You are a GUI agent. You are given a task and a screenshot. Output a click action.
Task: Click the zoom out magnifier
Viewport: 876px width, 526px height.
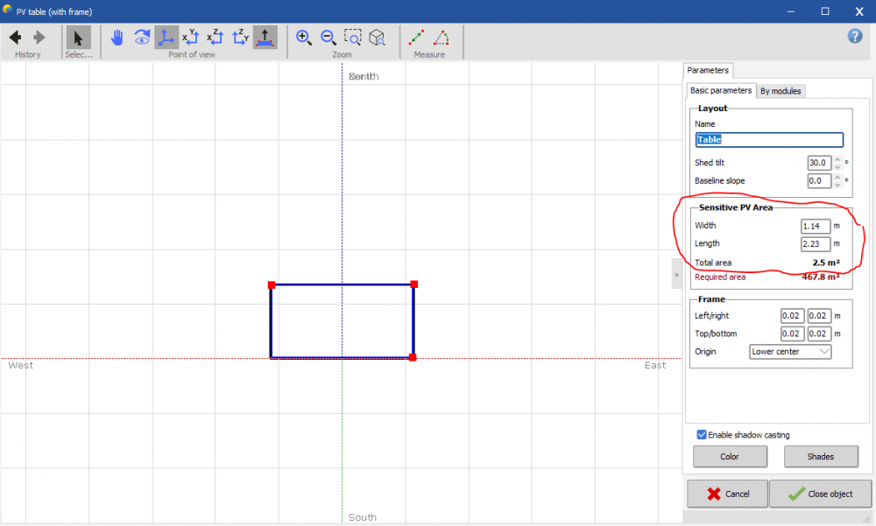pyautogui.click(x=328, y=38)
